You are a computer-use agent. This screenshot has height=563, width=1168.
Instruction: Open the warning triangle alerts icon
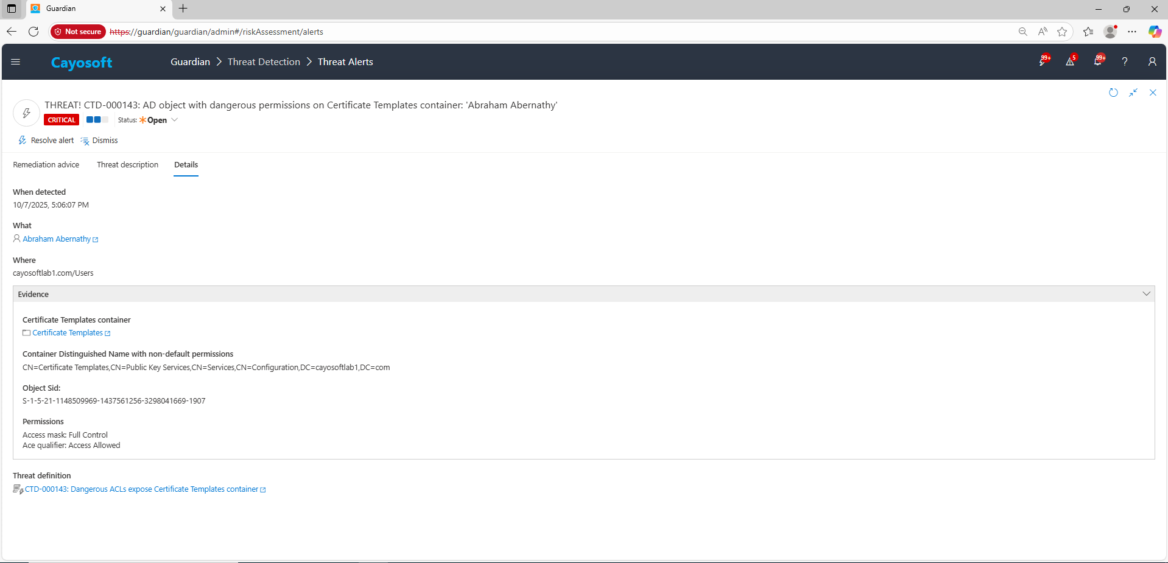[1070, 61]
